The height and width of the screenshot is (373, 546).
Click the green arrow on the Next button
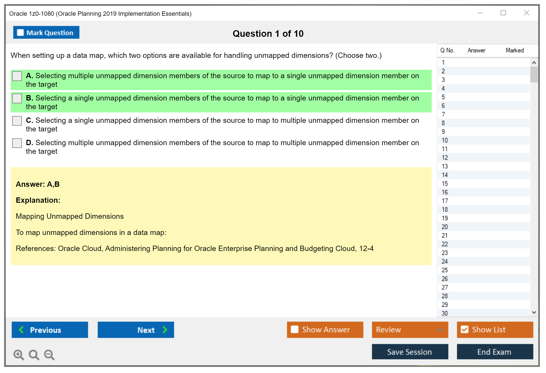point(165,330)
